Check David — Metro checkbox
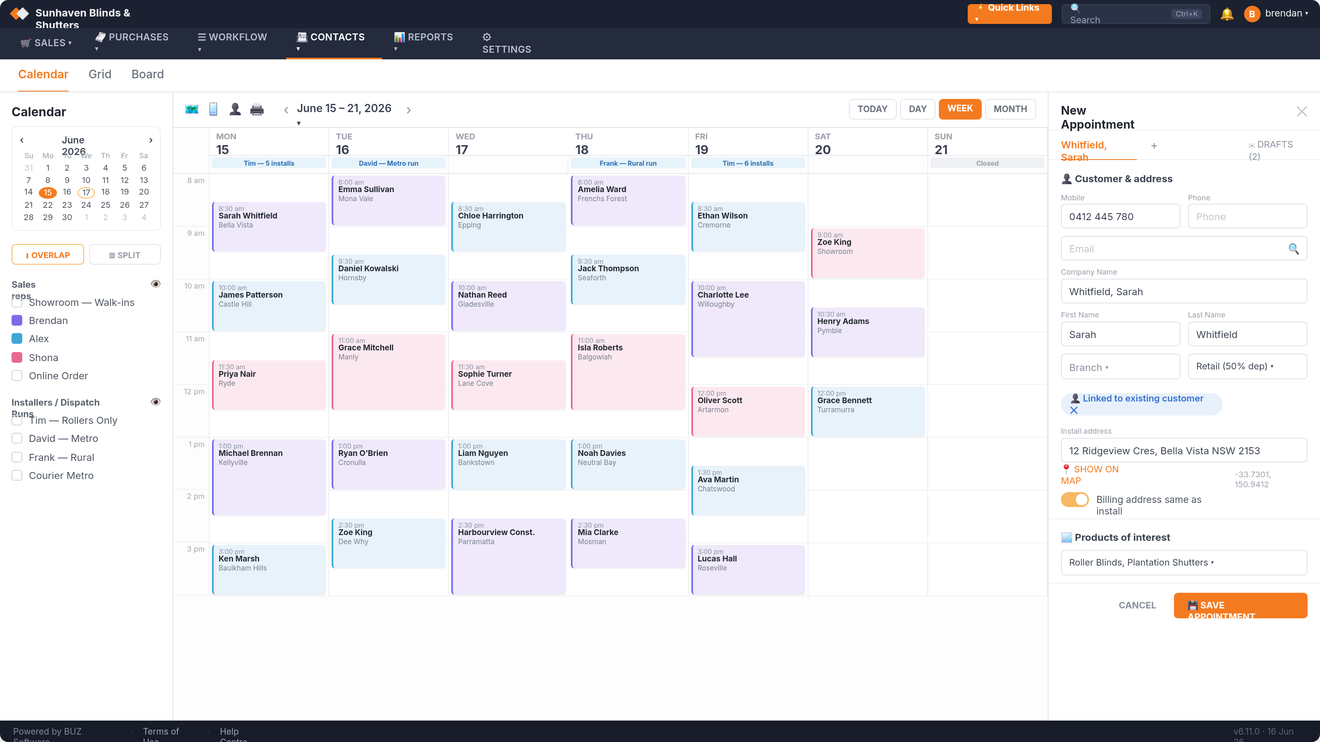 point(17,438)
